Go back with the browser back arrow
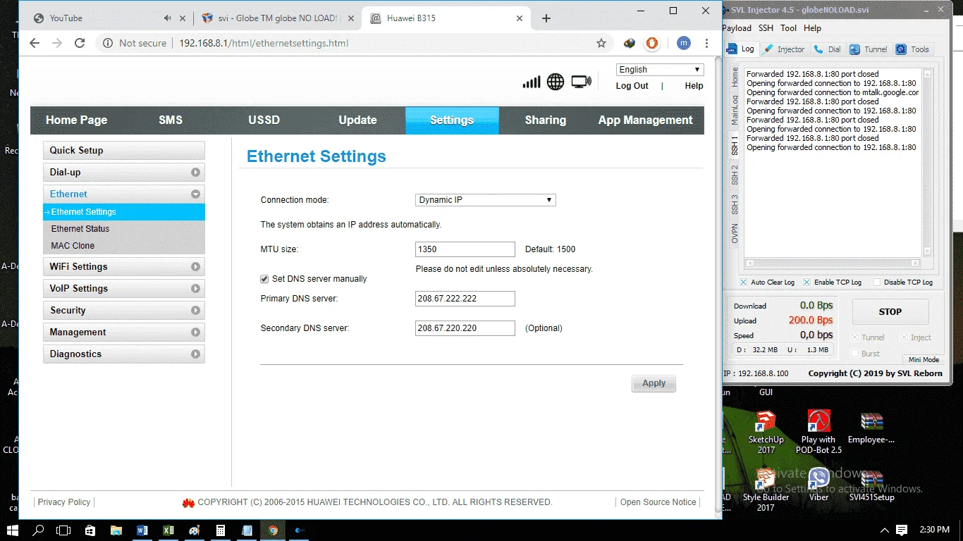Image resolution: width=963 pixels, height=541 pixels. point(35,43)
